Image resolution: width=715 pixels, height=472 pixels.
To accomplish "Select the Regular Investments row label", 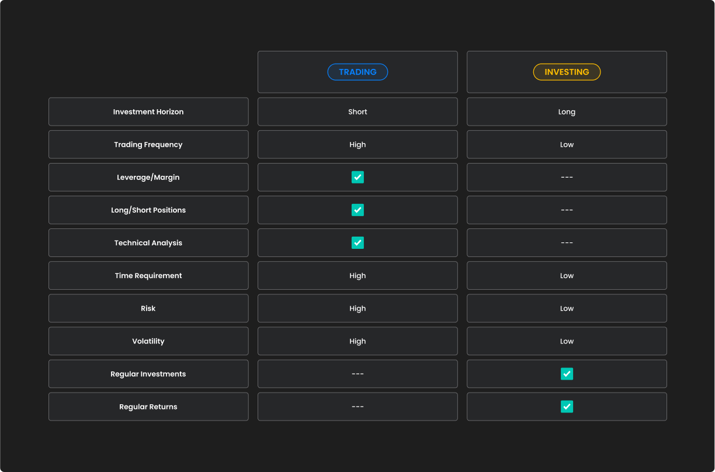I will coord(148,374).
